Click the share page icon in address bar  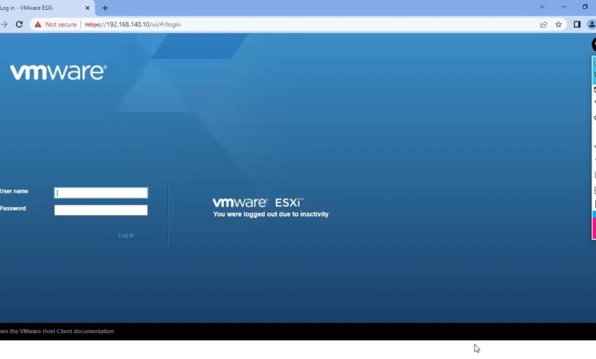tap(543, 24)
